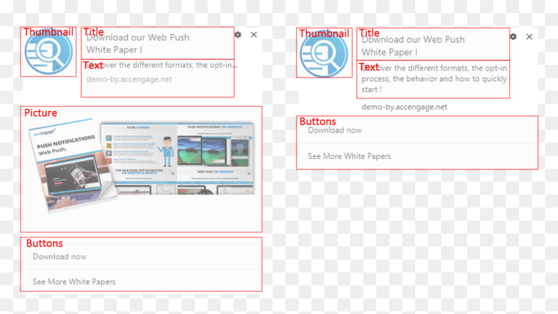Click the right notification's magnifier thumbnail

tap(324, 54)
